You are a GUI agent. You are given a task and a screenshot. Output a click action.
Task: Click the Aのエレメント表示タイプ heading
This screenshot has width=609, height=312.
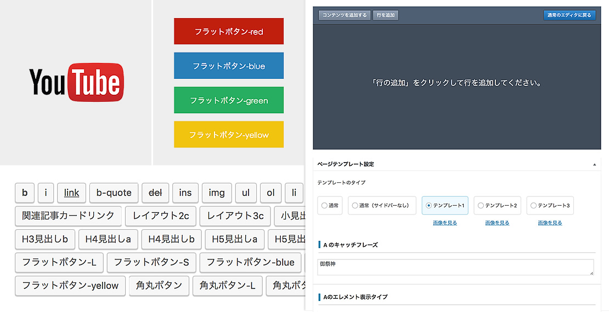[356, 297]
